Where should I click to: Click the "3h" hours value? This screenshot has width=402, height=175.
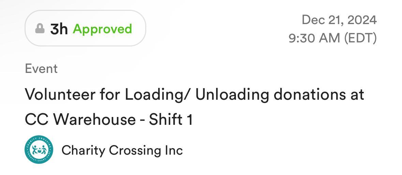tap(59, 29)
